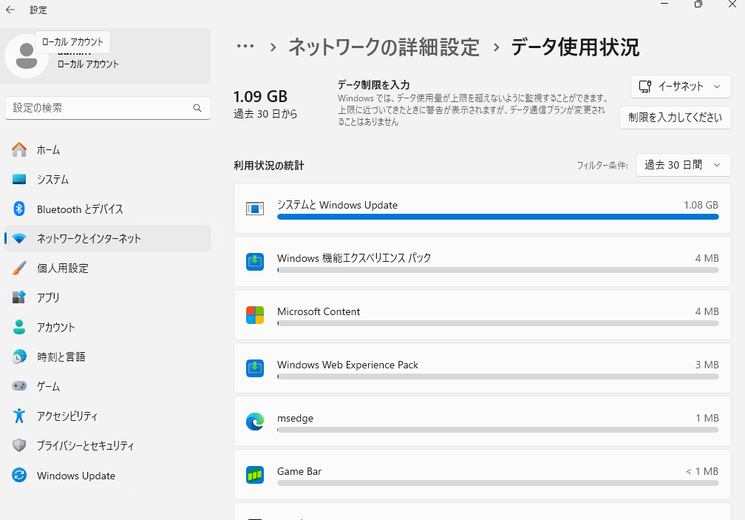Click システムと Windows Update usage bar
The height and width of the screenshot is (520, 745).
(x=498, y=217)
